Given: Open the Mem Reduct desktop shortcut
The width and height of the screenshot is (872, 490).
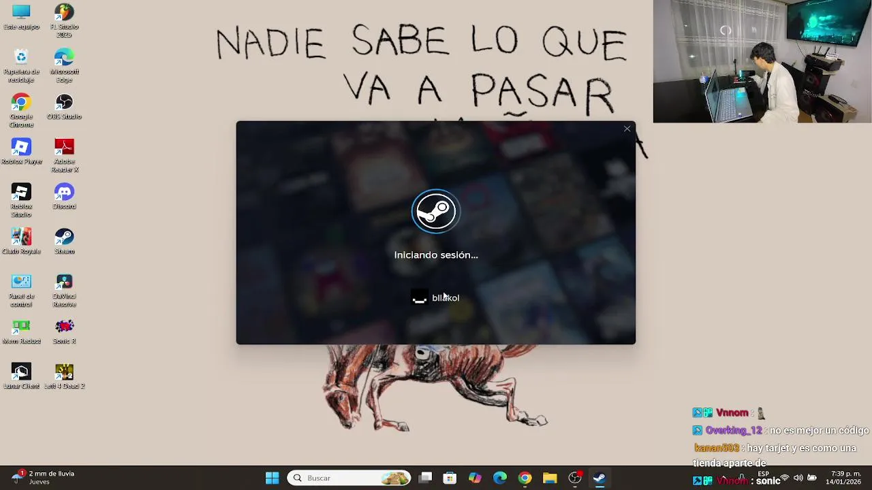Looking at the screenshot, I should [21, 331].
